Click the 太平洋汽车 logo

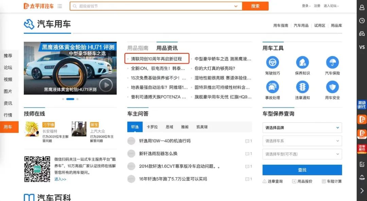39,6
